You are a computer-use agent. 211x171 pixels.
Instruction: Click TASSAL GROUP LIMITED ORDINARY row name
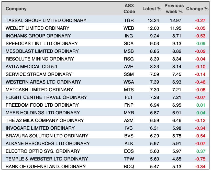pos(46,21)
